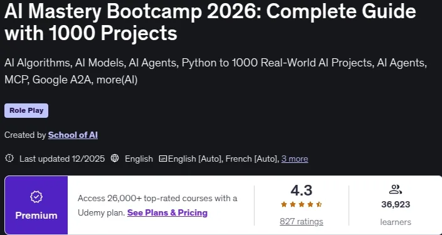Click the globe language icon
This screenshot has height=235, width=442.
click(x=115, y=159)
